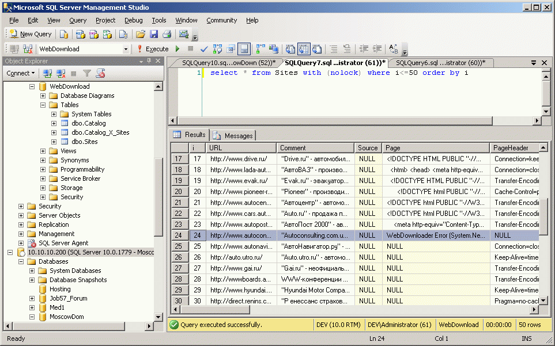The height and width of the screenshot is (346, 555).
Task: Open the Object Explorer window position dropdown
Action: pyautogui.click(x=141, y=61)
